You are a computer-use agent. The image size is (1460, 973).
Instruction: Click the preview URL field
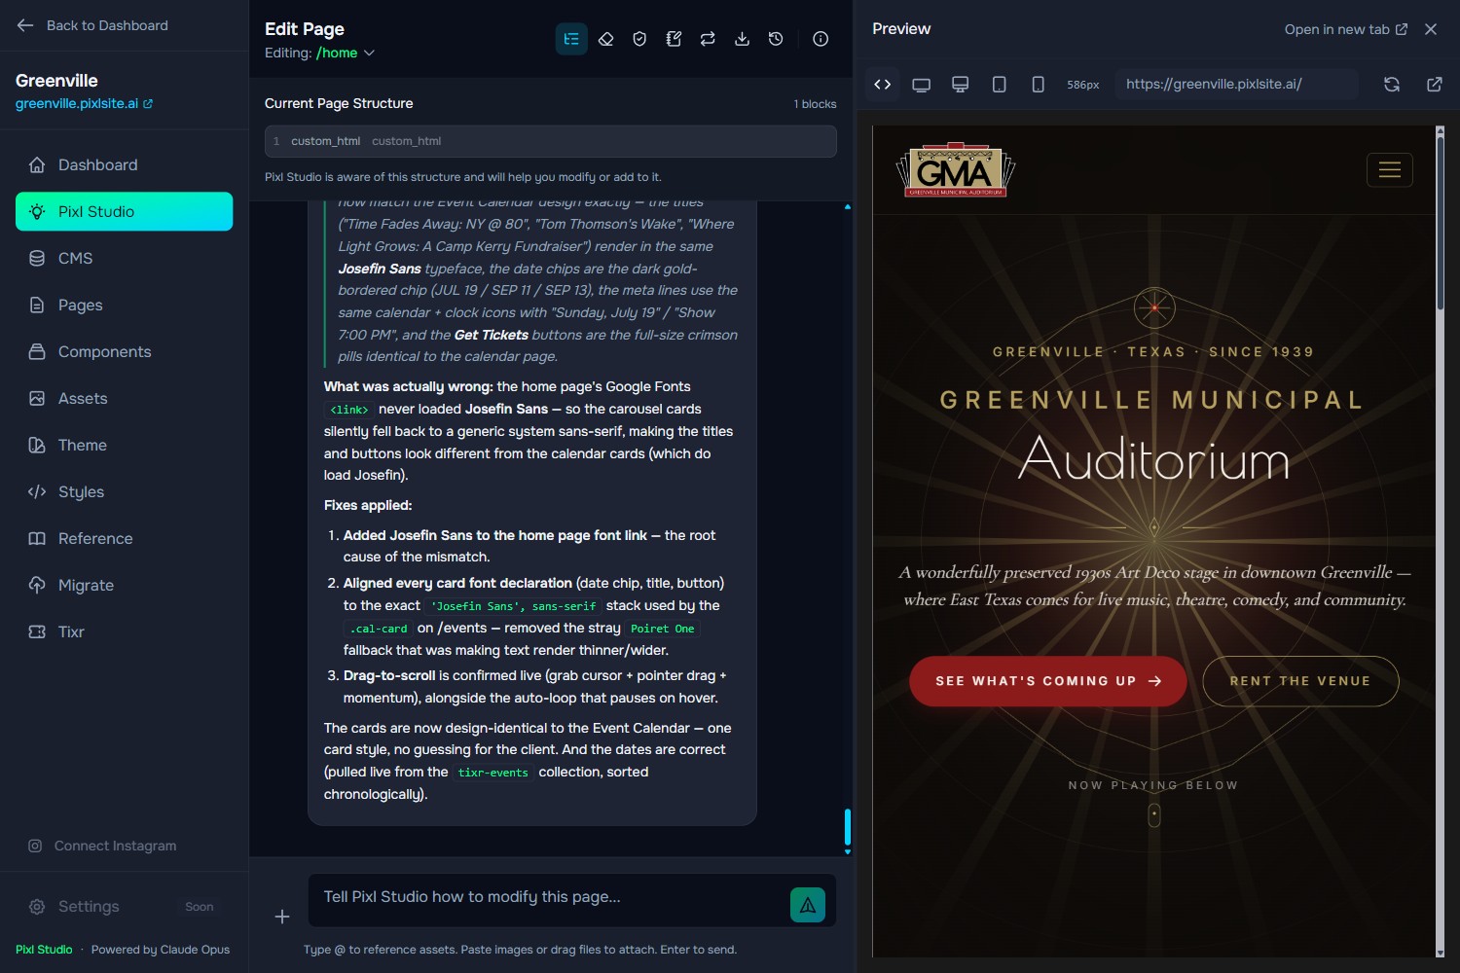(x=1236, y=85)
